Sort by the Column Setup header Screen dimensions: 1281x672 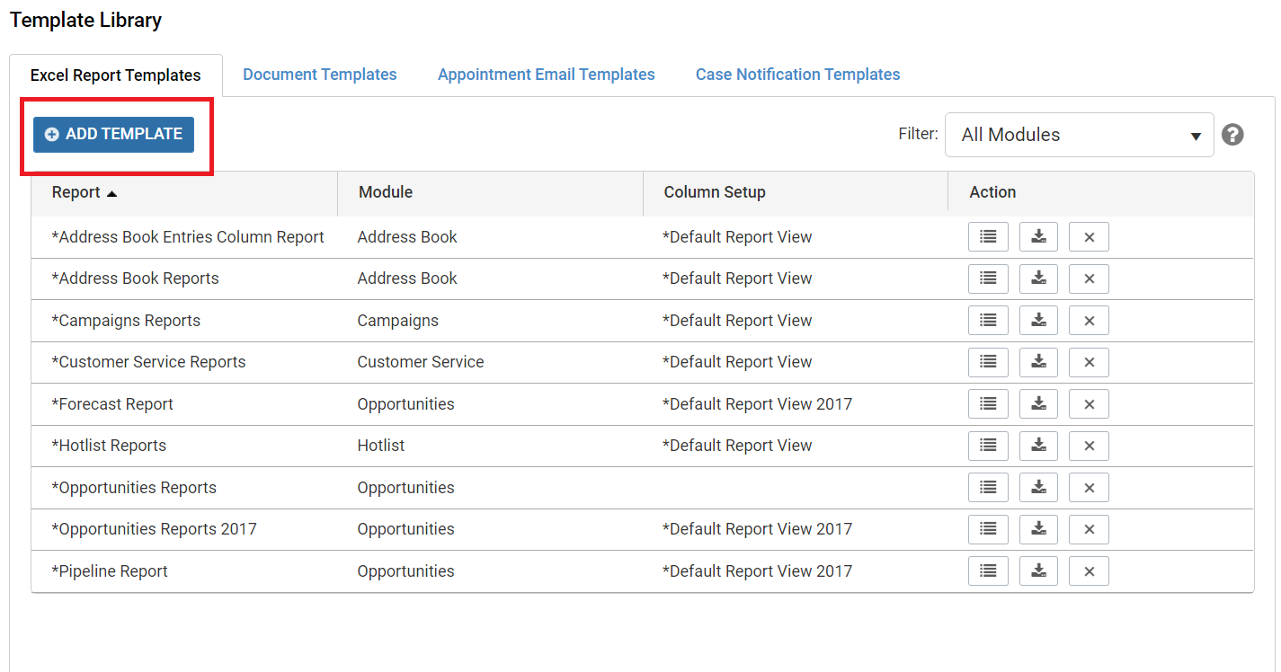click(x=796, y=192)
